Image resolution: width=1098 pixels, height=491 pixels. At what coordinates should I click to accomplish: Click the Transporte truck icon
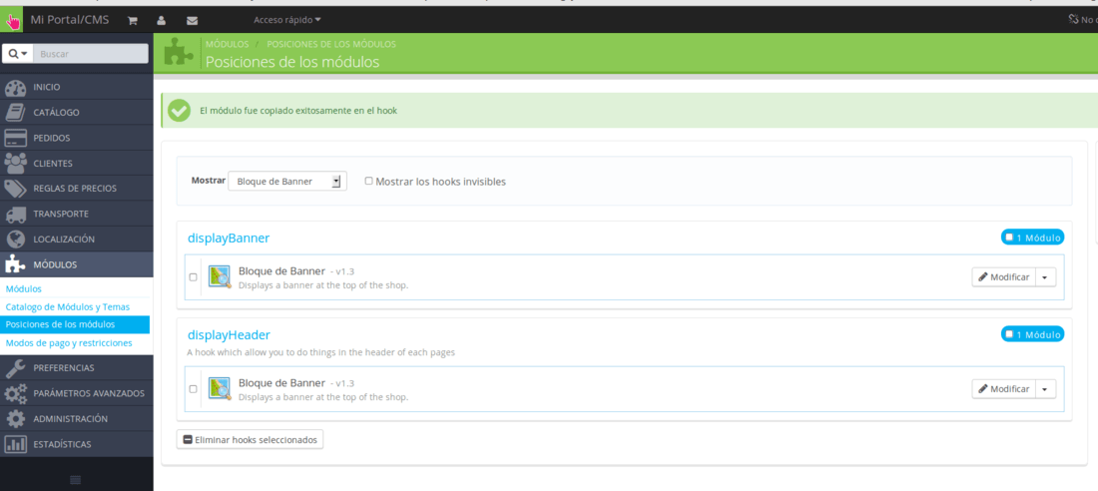point(15,214)
